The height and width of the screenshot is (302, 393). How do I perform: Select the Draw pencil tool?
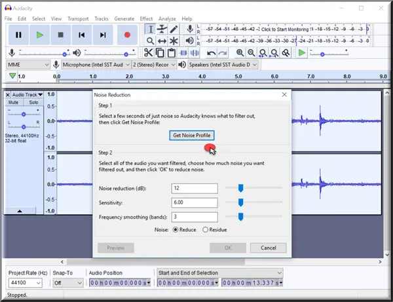[x=174, y=29]
